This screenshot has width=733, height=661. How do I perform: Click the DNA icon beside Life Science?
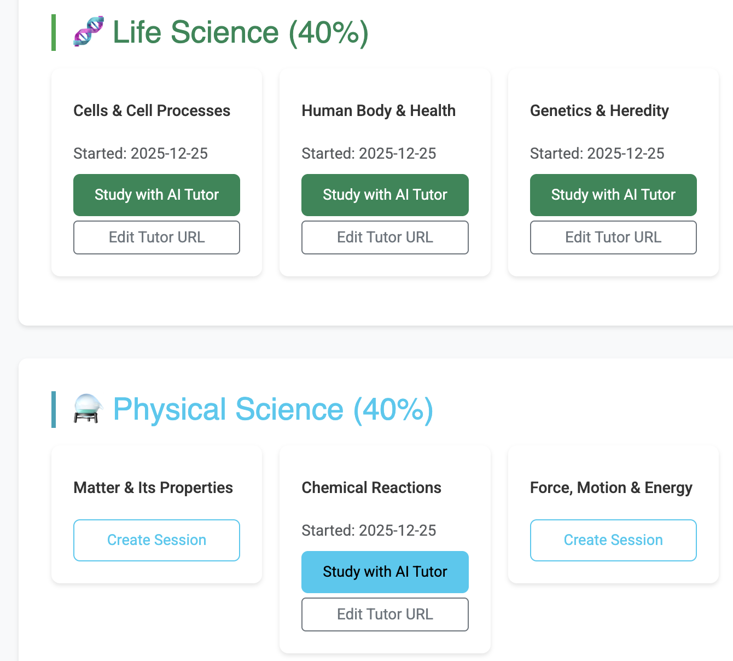[x=88, y=32]
